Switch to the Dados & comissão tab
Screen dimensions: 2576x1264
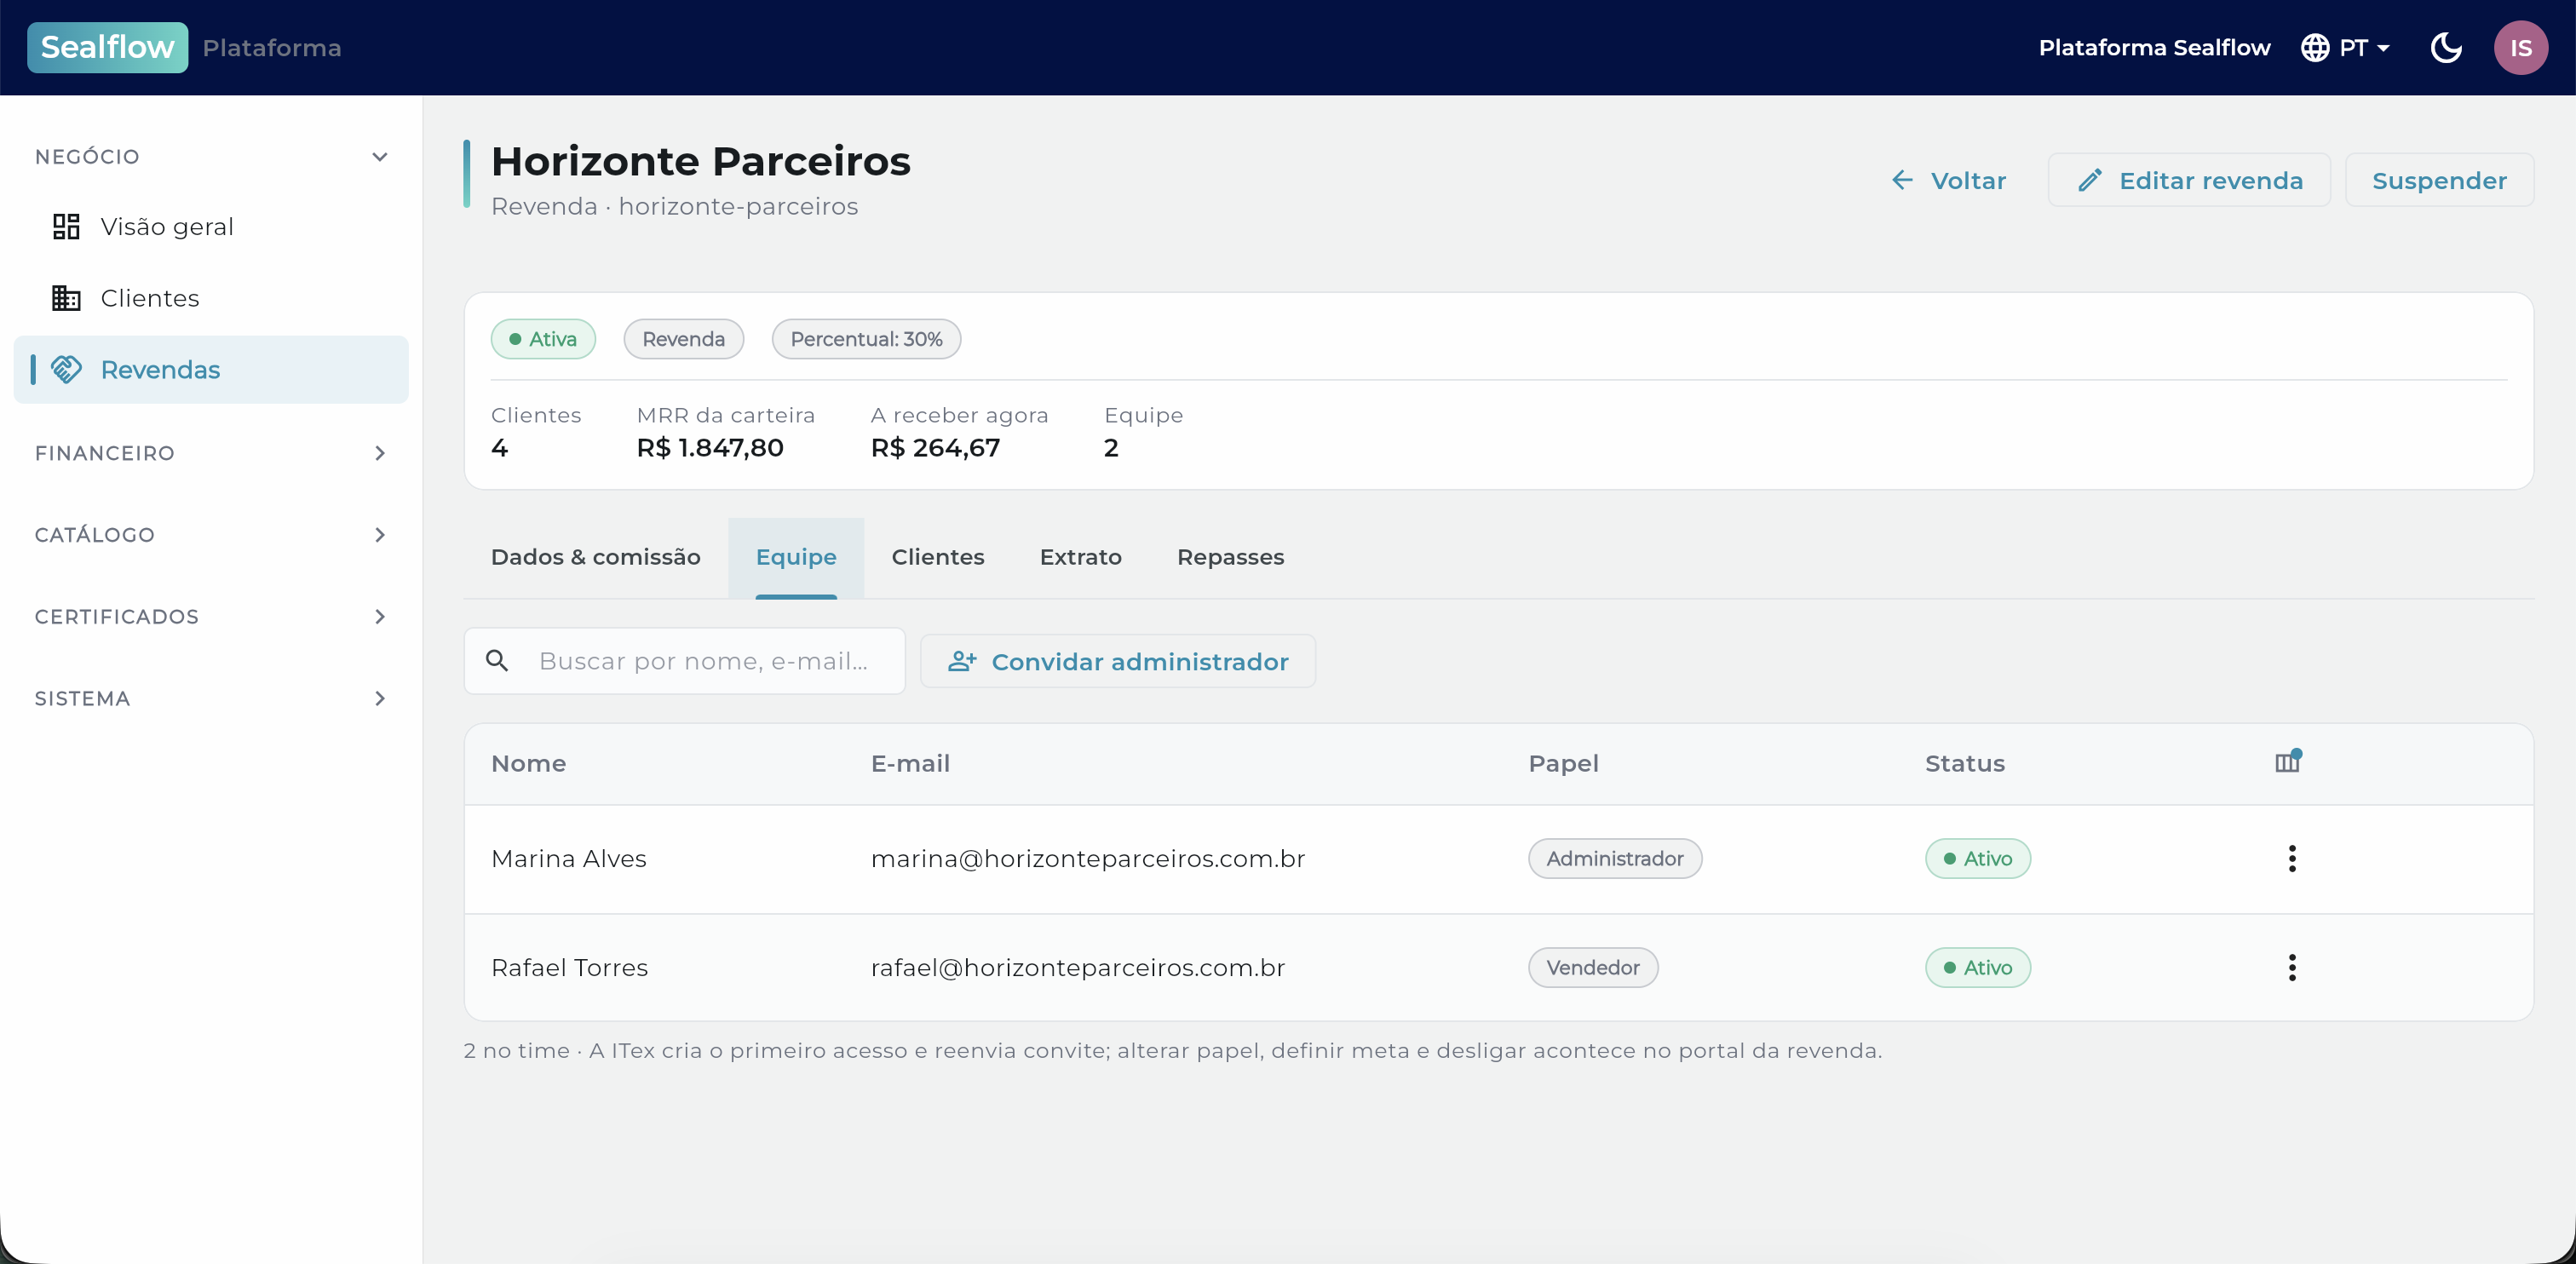pos(595,557)
